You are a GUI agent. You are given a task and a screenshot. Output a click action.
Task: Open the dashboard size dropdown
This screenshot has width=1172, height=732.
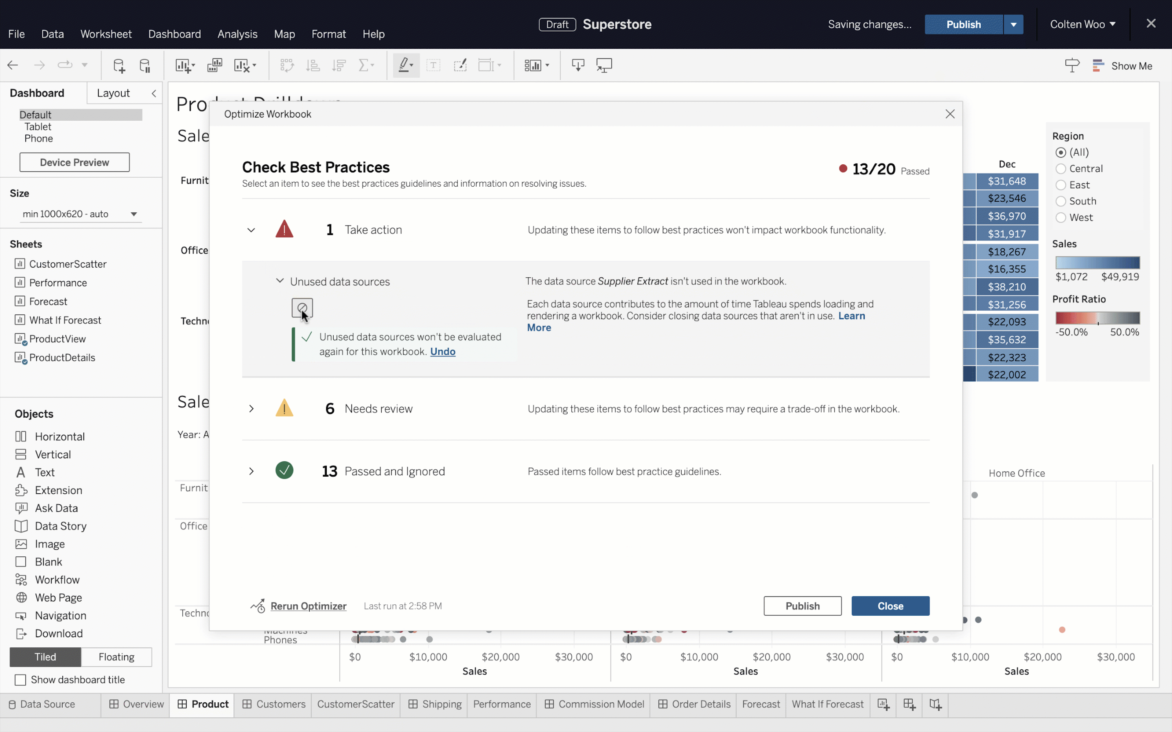[133, 214]
